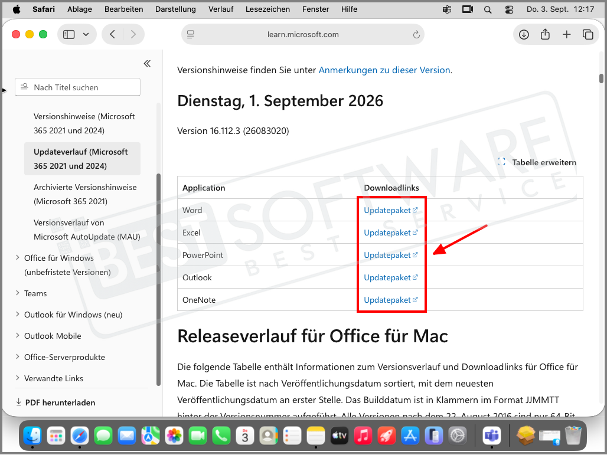Open Spotlight search in menu bar
The image size is (607, 455).
tap(488, 9)
